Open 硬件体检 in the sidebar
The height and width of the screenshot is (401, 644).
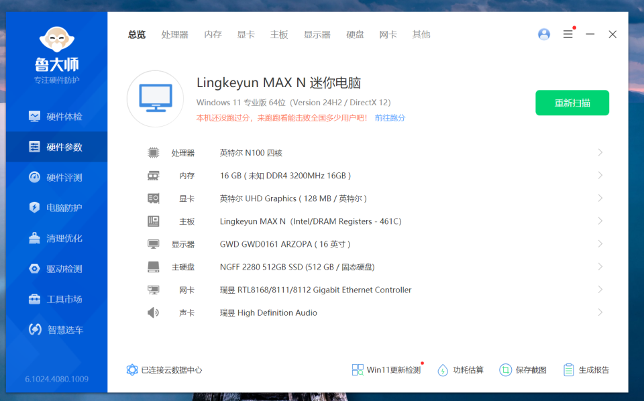pyautogui.click(x=56, y=117)
